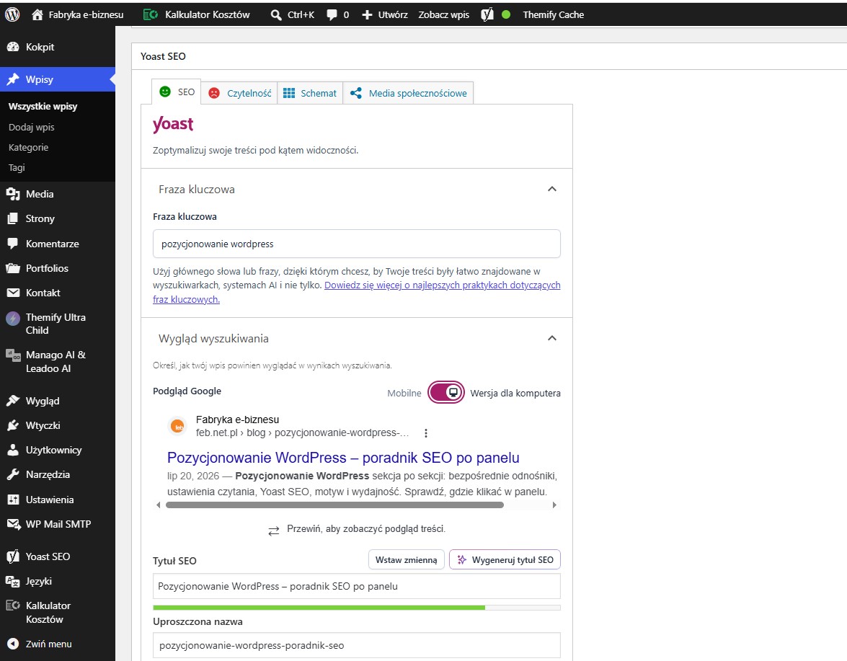Click the Wstaw zmienną button
847x661 pixels.
tap(407, 560)
